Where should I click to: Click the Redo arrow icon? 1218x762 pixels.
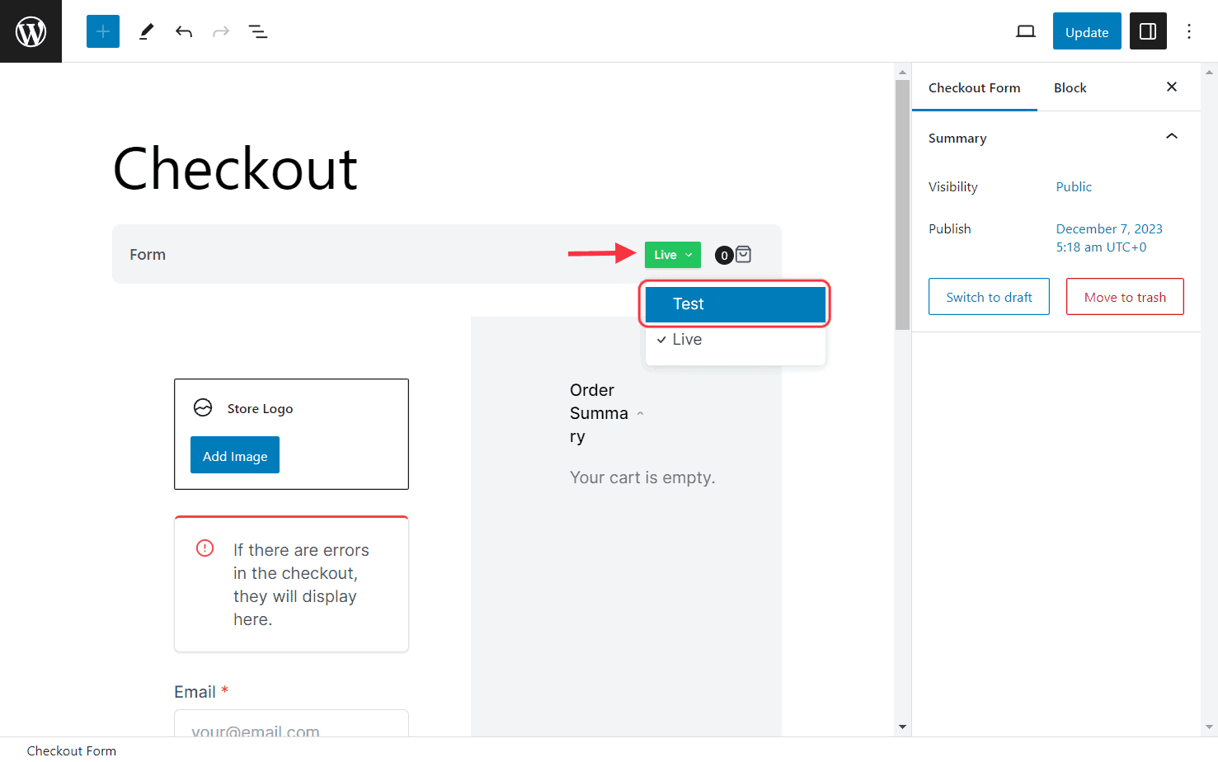(x=220, y=31)
